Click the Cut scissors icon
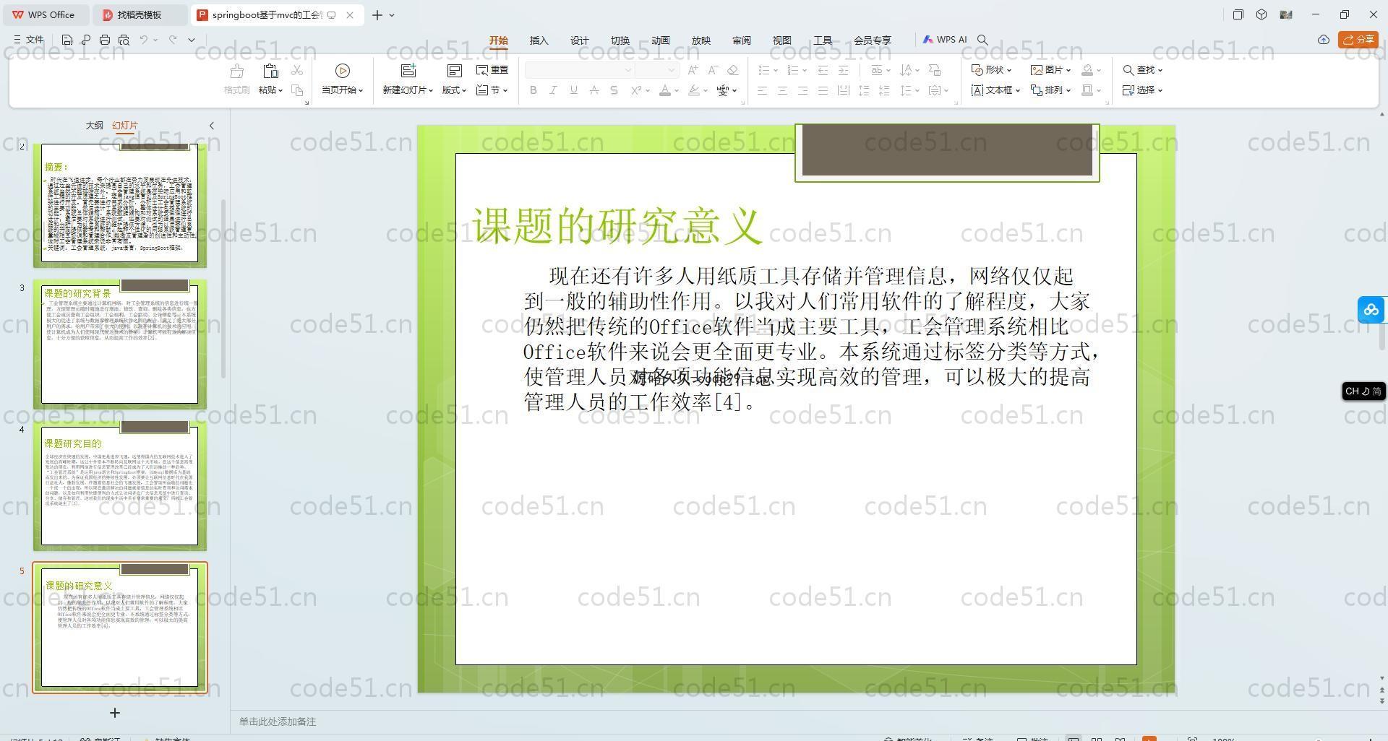1388x741 pixels. 297,70
